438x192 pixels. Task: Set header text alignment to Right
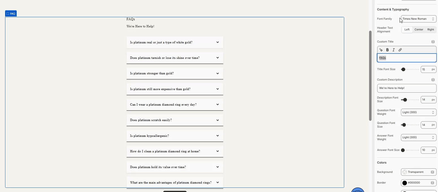pos(431,30)
